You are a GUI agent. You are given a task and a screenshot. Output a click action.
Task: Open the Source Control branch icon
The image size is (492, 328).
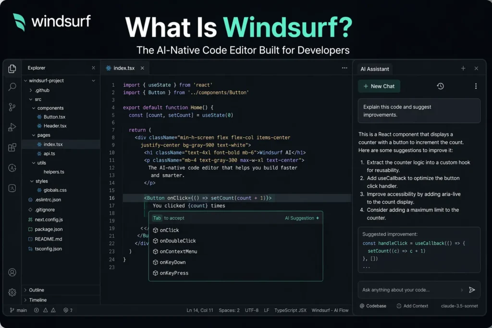pos(12,107)
